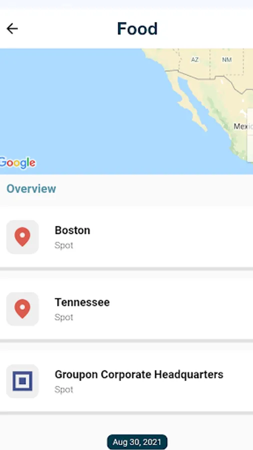253x450 pixels.
Task: Tap the white panel at map's right edge
Action: pyautogui.click(x=250, y=135)
